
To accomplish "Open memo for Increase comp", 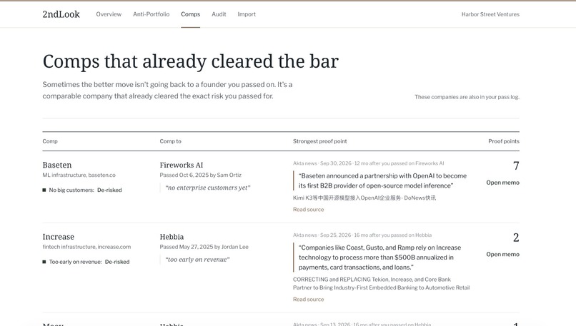I will (502, 254).
